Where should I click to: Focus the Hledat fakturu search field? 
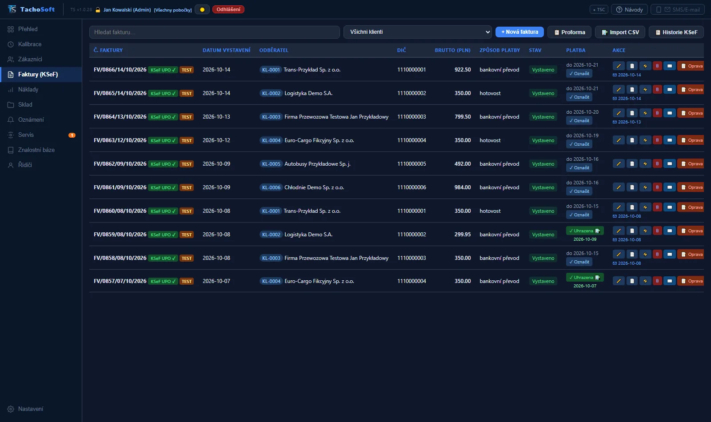(215, 32)
